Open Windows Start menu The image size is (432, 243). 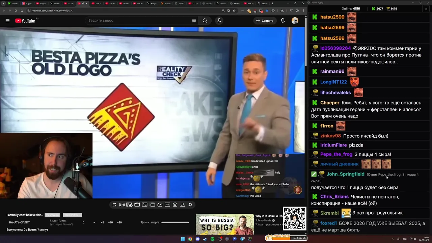[183, 239]
